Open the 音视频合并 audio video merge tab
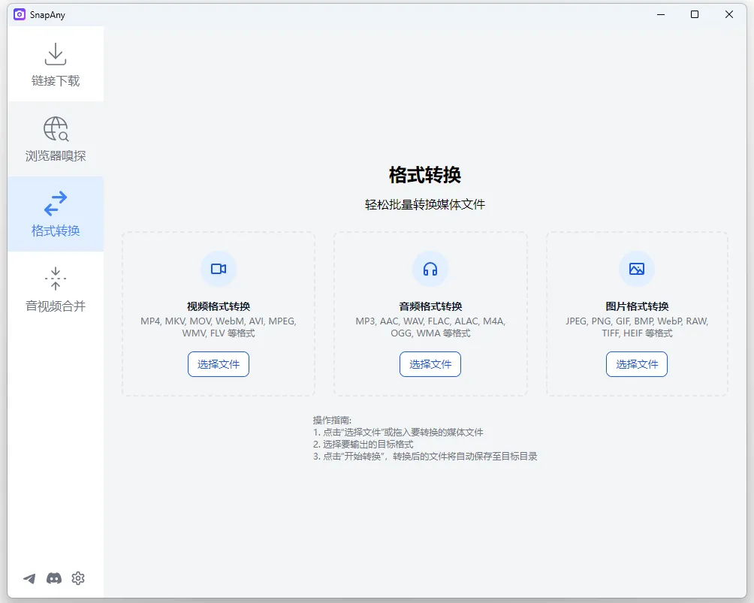Image resolution: width=754 pixels, height=603 pixels. coord(56,289)
